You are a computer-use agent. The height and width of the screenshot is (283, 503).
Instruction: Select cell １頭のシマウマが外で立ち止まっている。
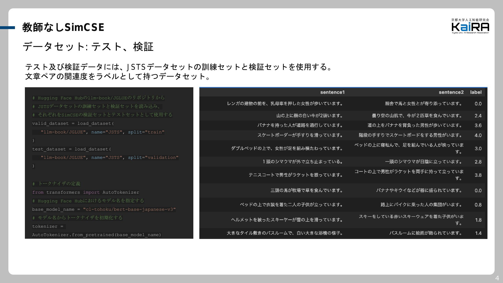tap(303, 162)
